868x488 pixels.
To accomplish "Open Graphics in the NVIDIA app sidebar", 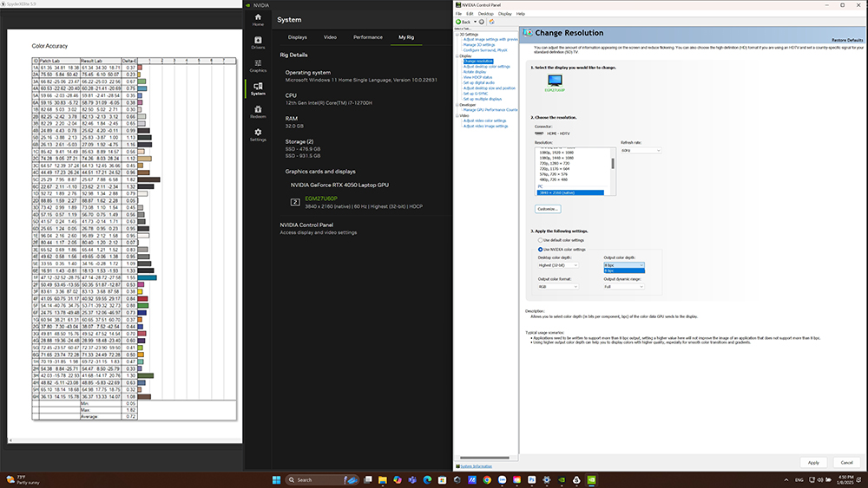I will pos(258,66).
